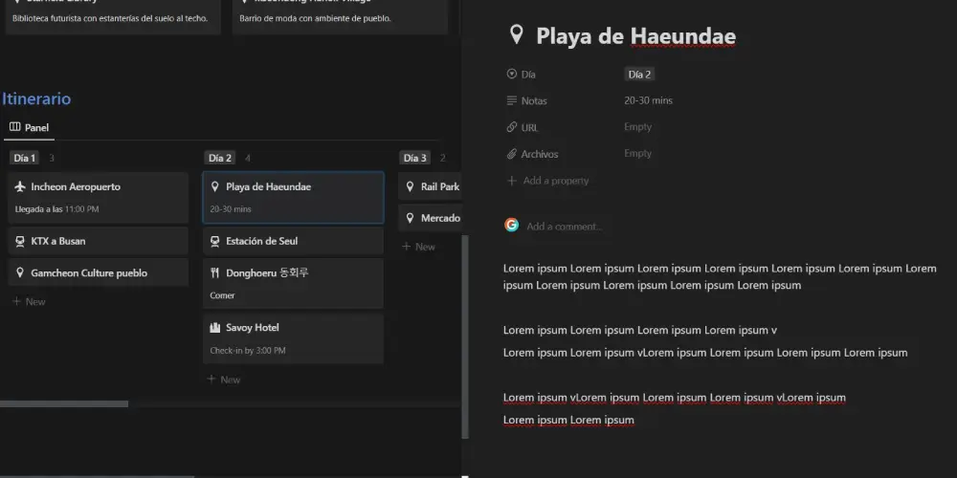Click the Add a comment field
Screen dimensions: 957x478
pos(565,227)
